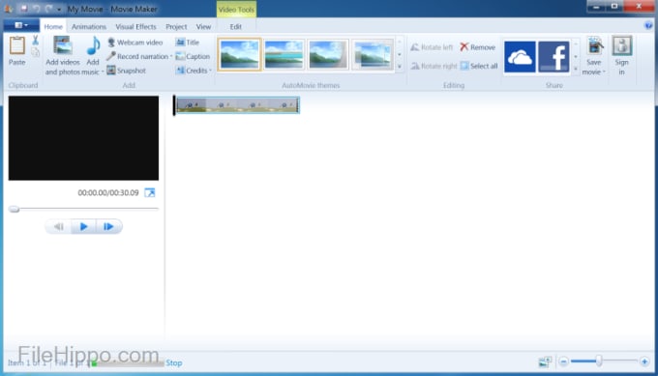Open the Animations tab
The width and height of the screenshot is (658, 376).
(x=89, y=26)
